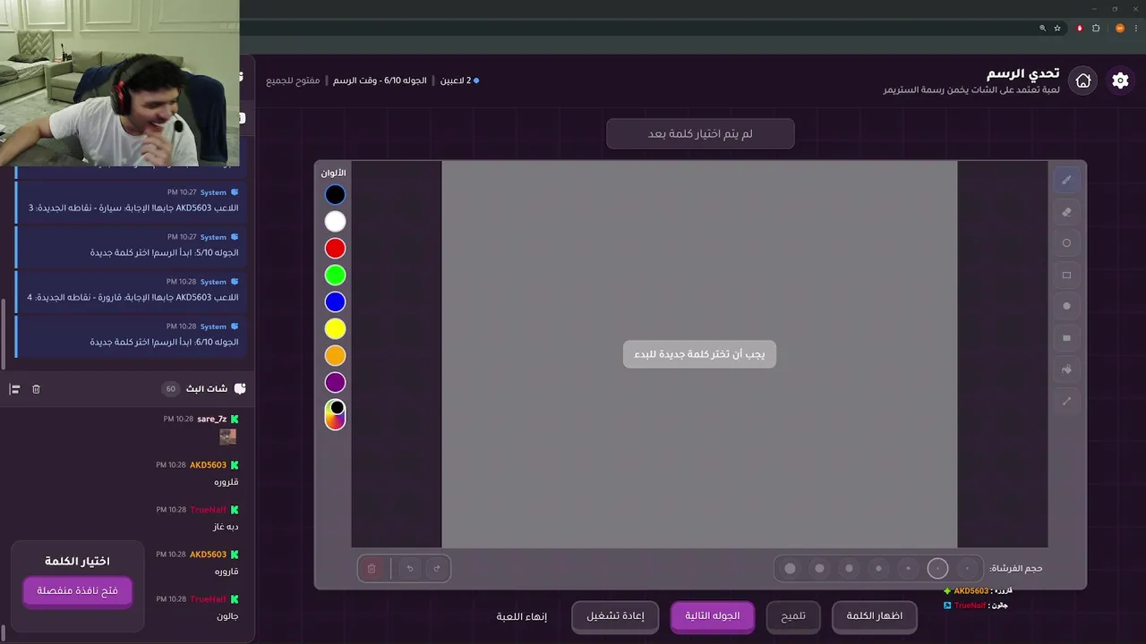
Task: Click chat message دبه غاز
Action: [x=226, y=527]
